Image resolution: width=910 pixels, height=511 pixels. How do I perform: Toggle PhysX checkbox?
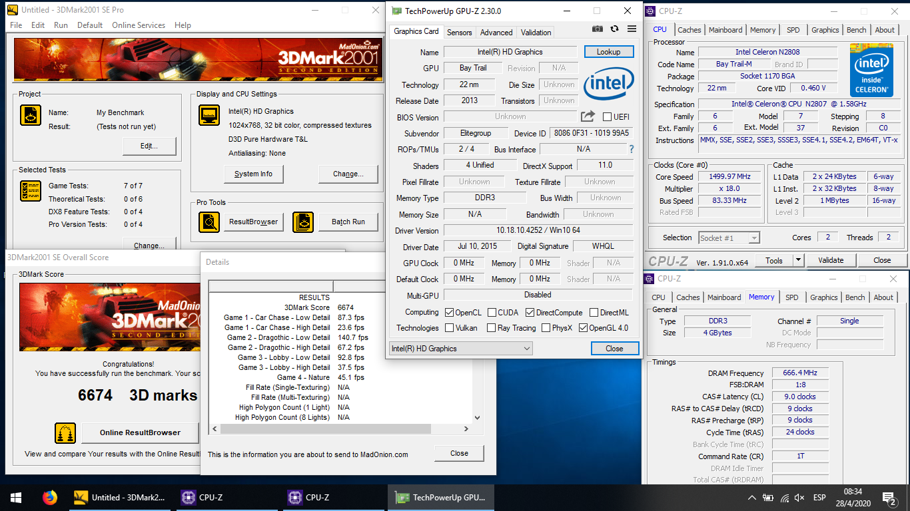coord(546,327)
